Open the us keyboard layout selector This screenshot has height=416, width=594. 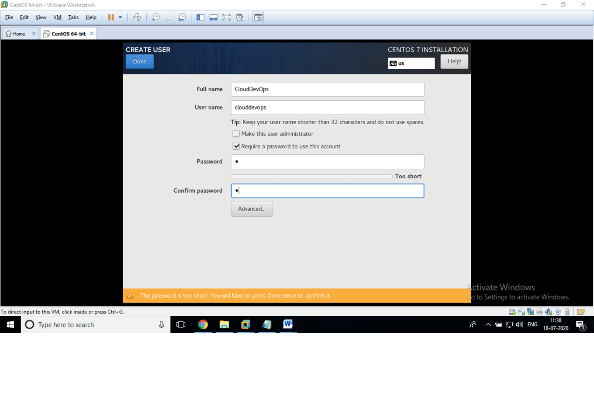tap(411, 63)
